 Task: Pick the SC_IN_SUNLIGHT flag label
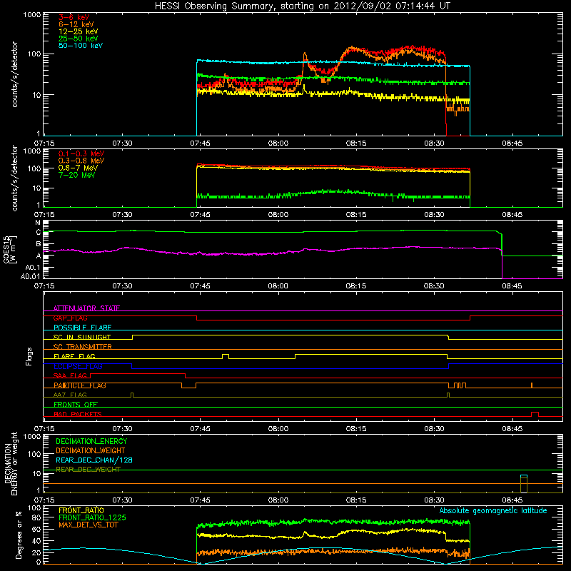82,337
